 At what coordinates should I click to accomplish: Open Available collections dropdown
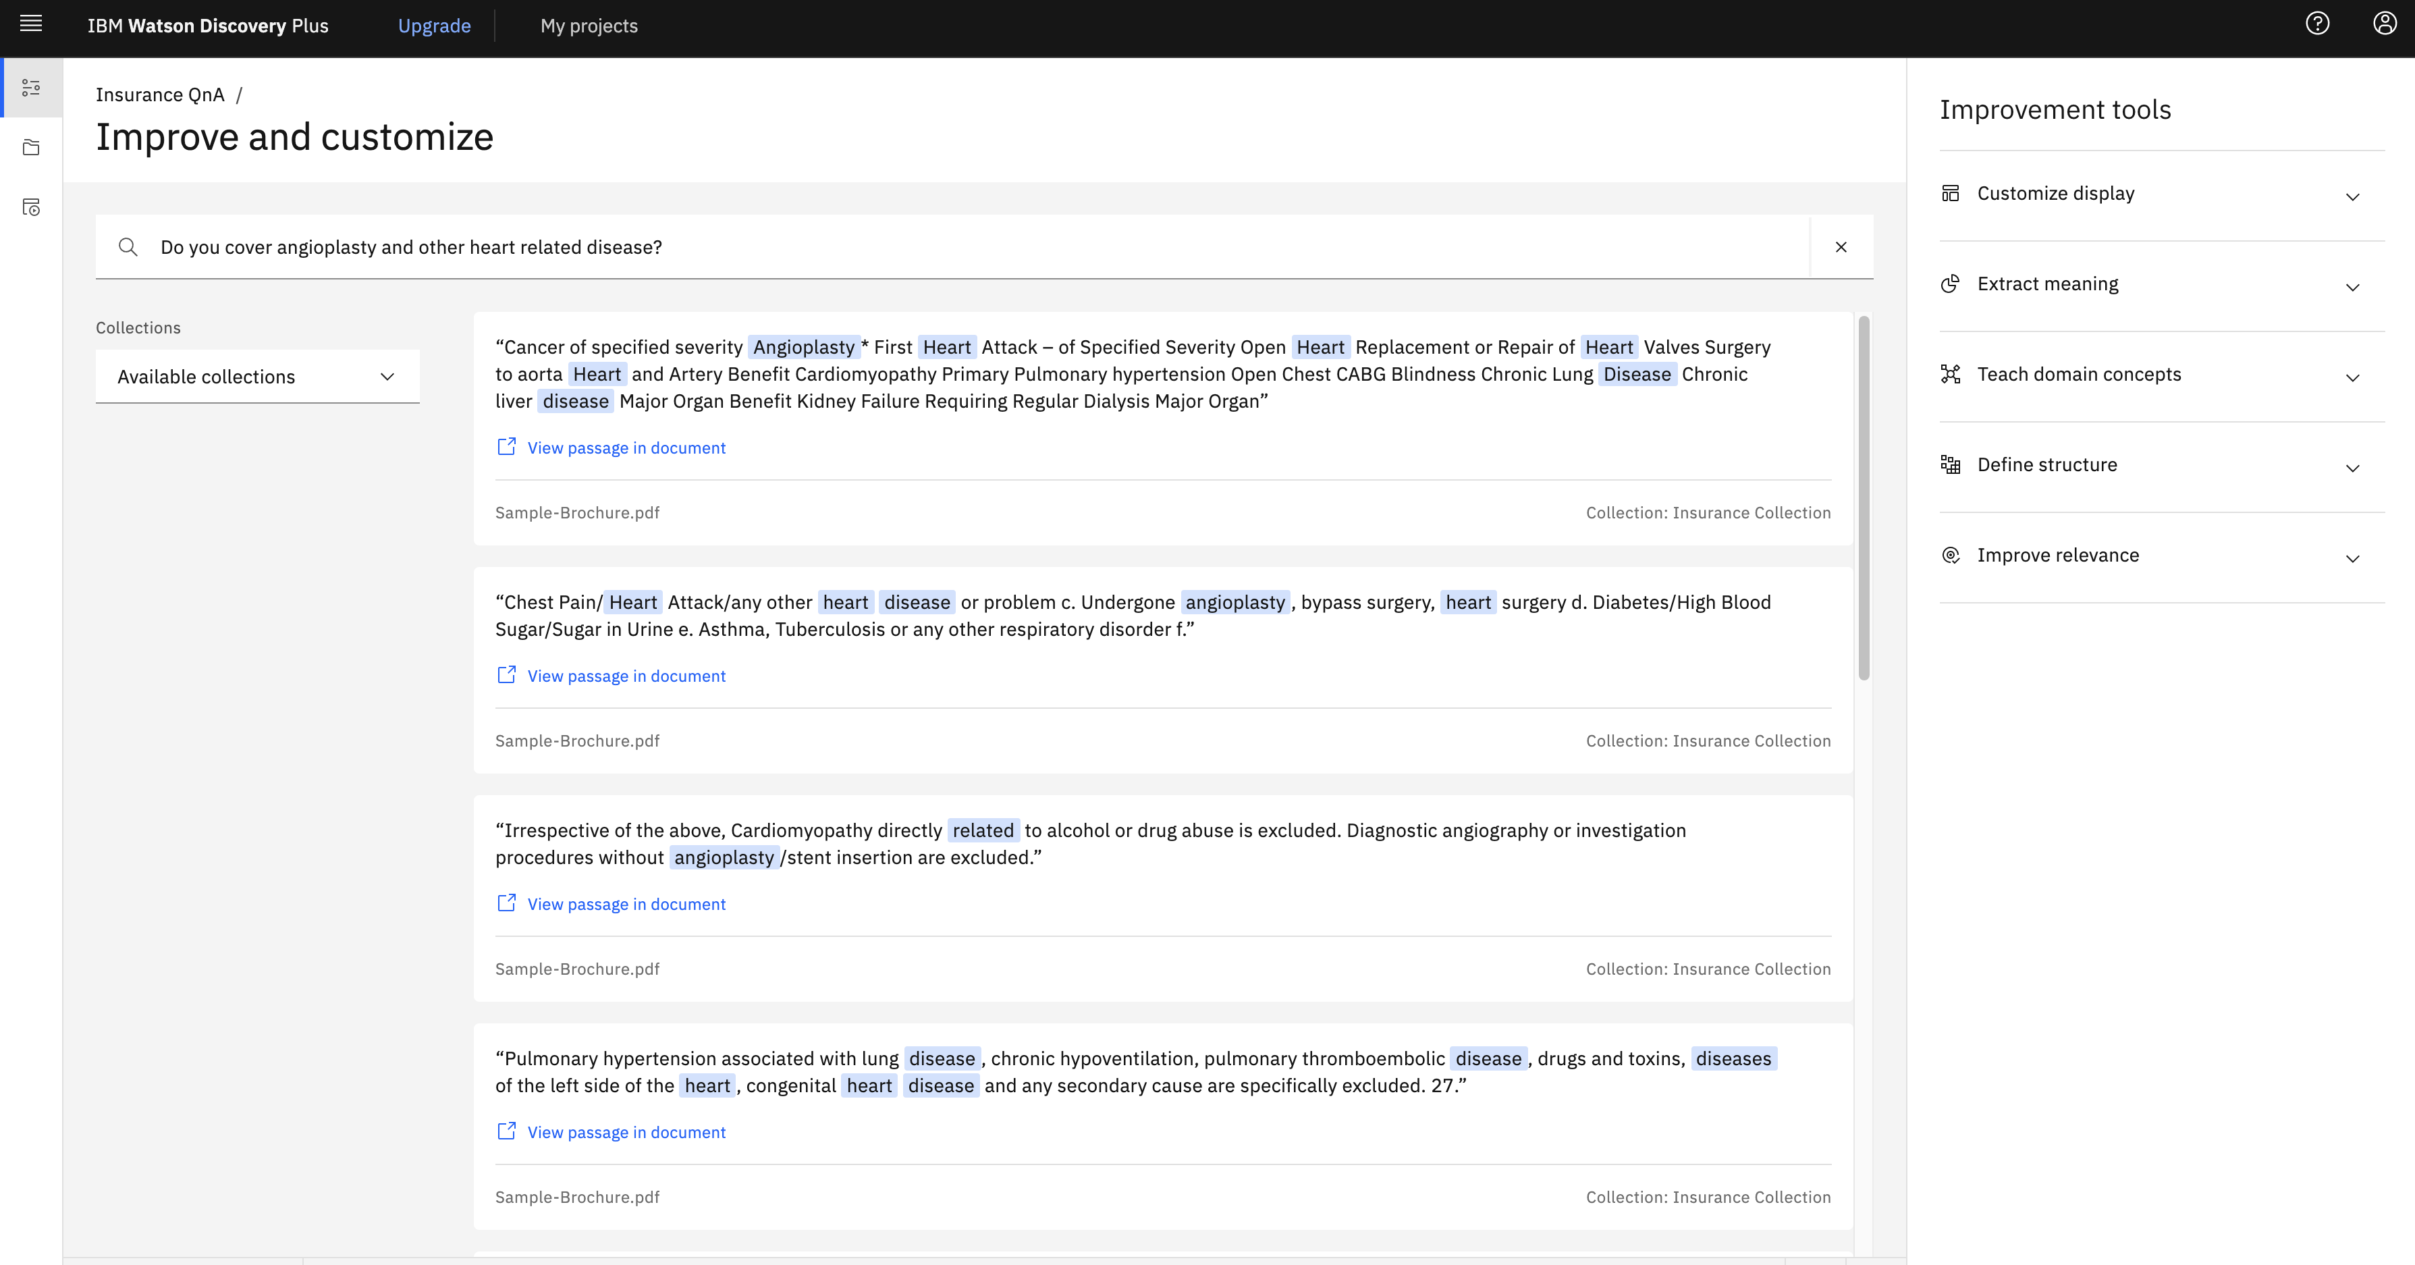tap(257, 377)
